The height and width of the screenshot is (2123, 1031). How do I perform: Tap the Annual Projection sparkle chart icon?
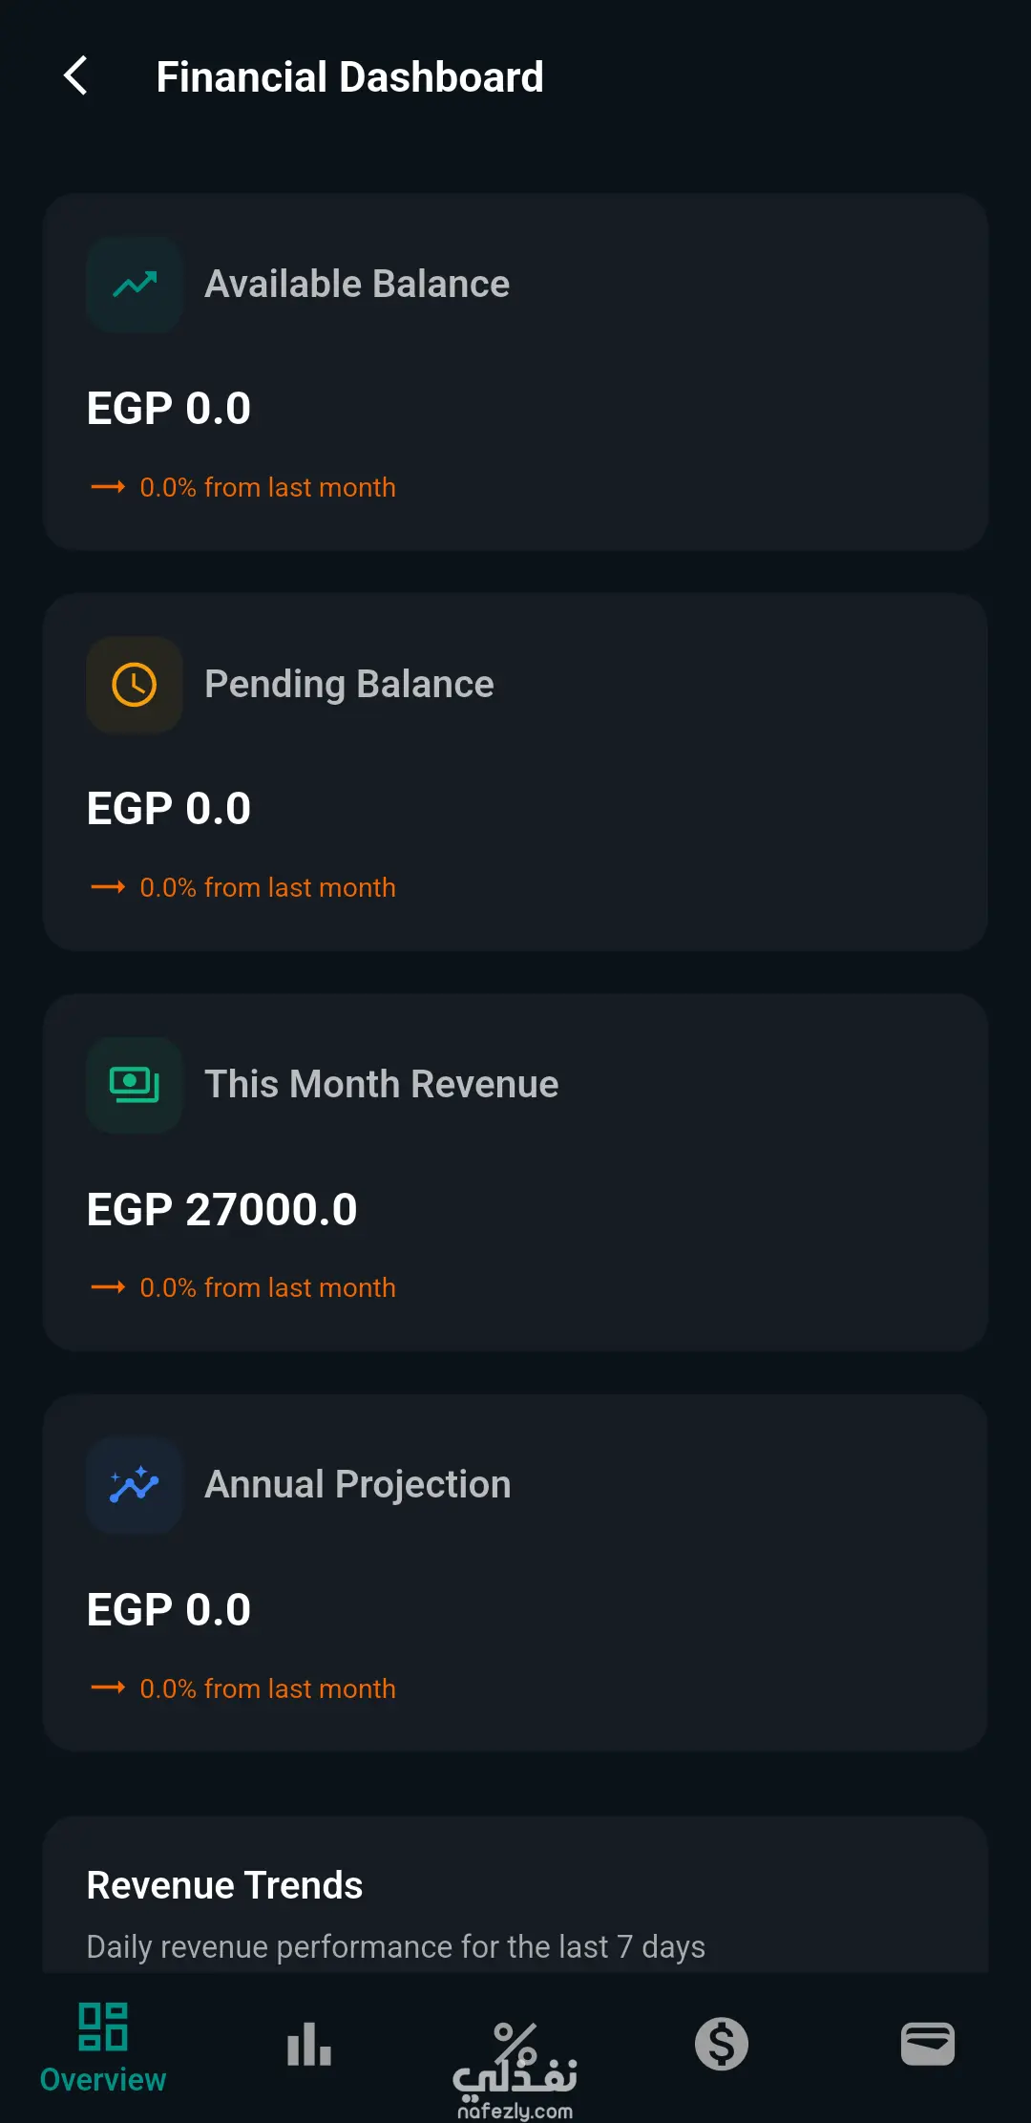[x=135, y=1485]
